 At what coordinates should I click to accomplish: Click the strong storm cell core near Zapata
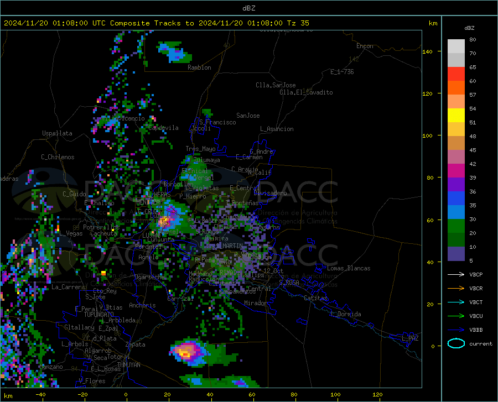[186, 352]
